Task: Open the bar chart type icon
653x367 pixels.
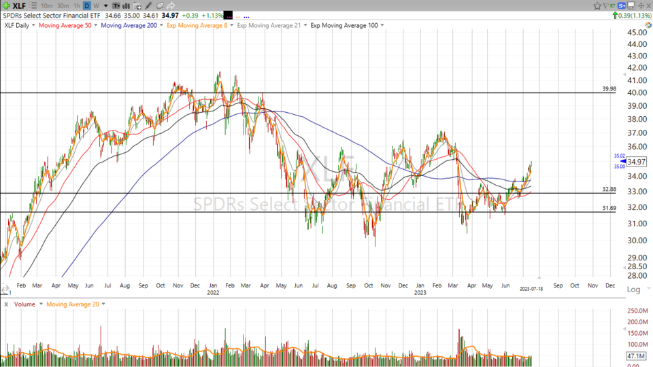Action: point(126,5)
